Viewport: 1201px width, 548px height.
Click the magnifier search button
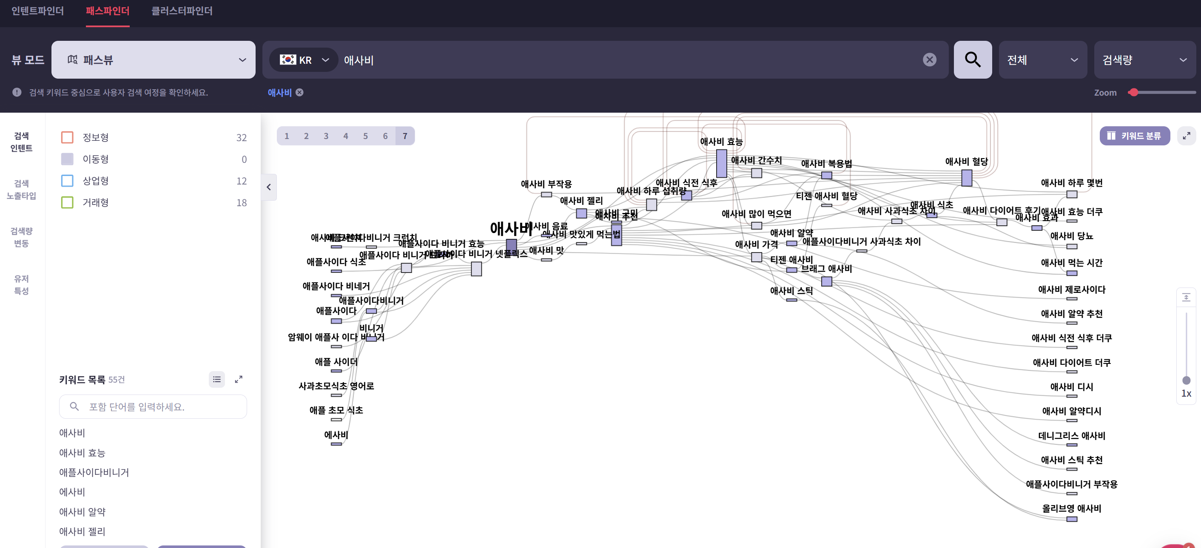[972, 60]
